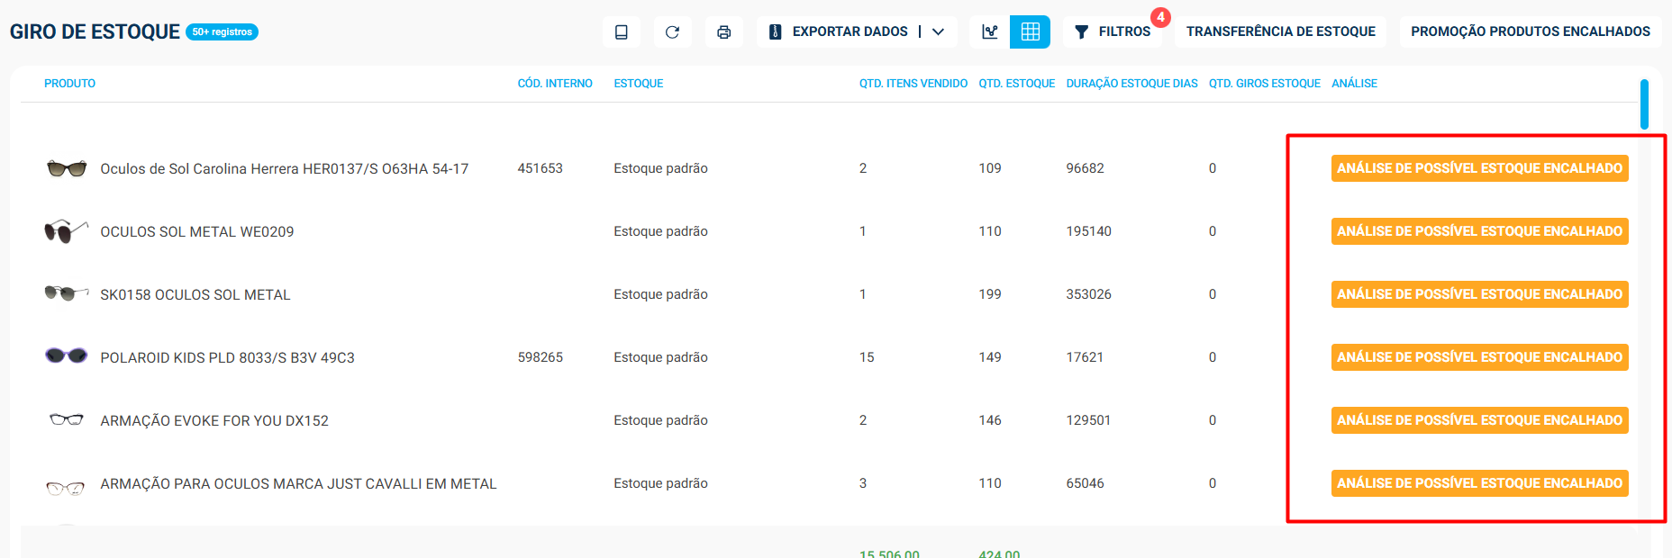Click stalled stock analysis for WE0209
The height and width of the screenshot is (558, 1672).
coord(1479,231)
